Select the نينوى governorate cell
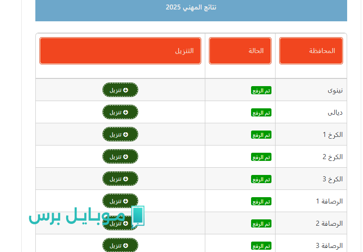This screenshot has width=363, height=252. (x=311, y=90)
